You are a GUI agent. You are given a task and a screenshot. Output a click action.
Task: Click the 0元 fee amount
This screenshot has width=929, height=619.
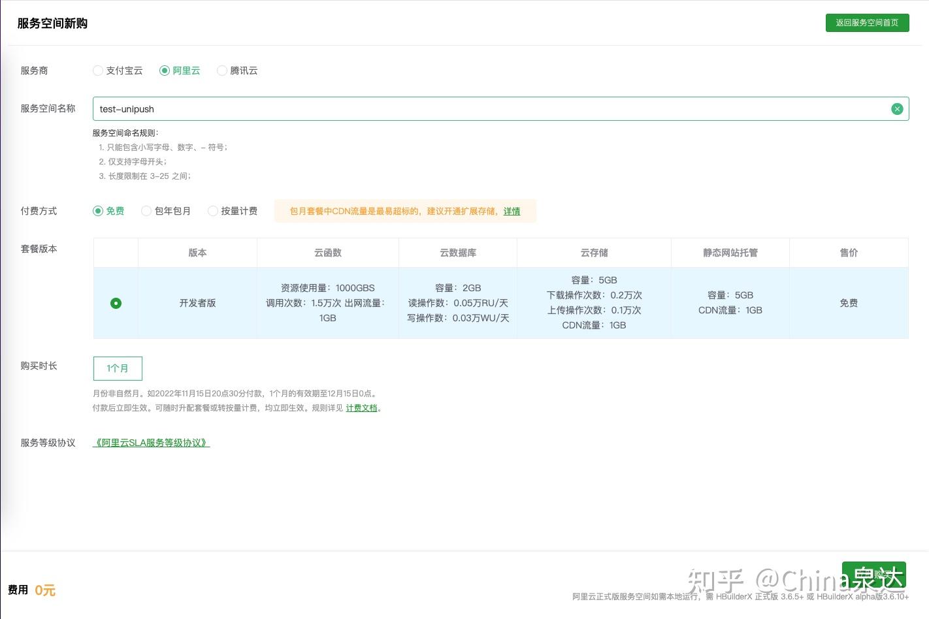coord(45,590)
